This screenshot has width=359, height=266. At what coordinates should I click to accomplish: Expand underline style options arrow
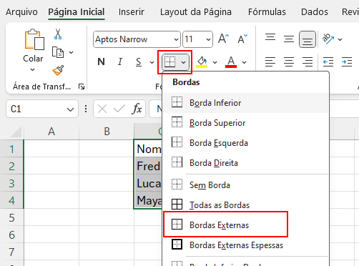tap(152, 62)
